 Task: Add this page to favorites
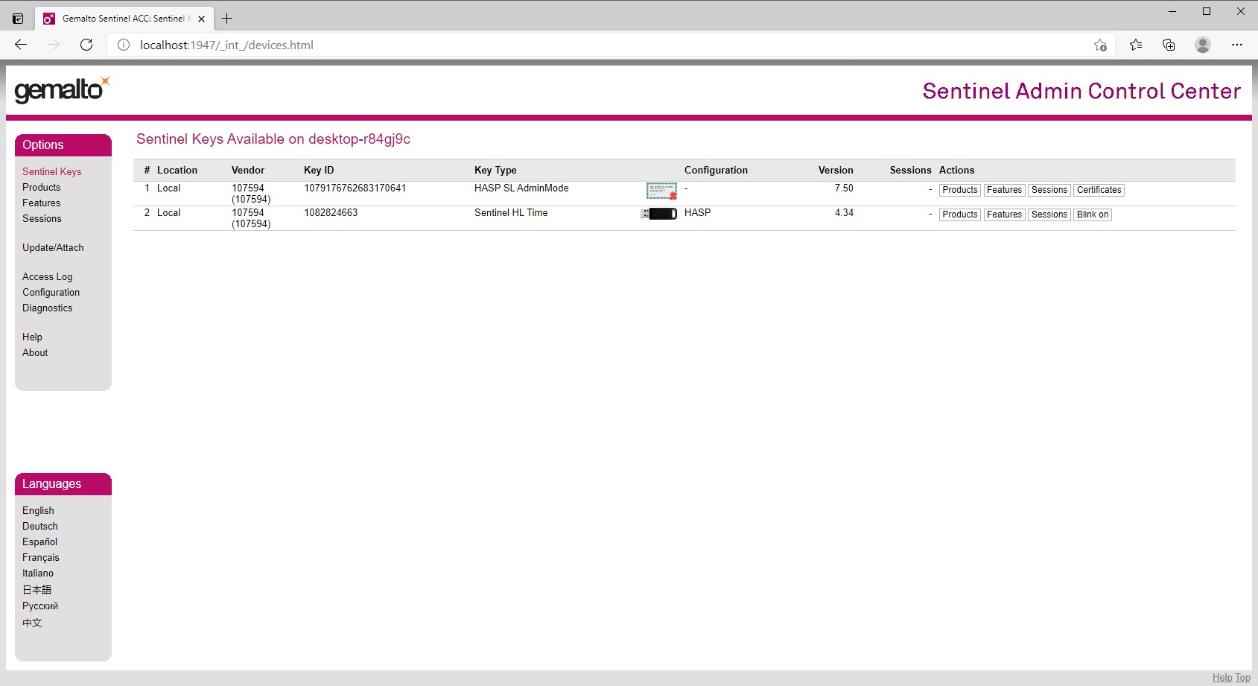click(x=1100, y=45)
